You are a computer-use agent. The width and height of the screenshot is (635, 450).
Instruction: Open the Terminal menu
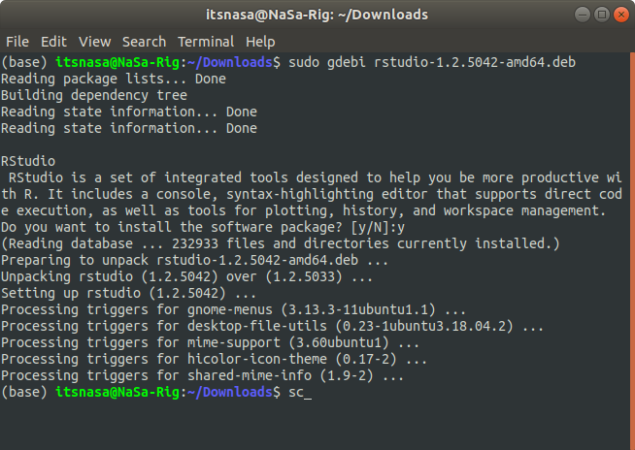coord(206,42)
